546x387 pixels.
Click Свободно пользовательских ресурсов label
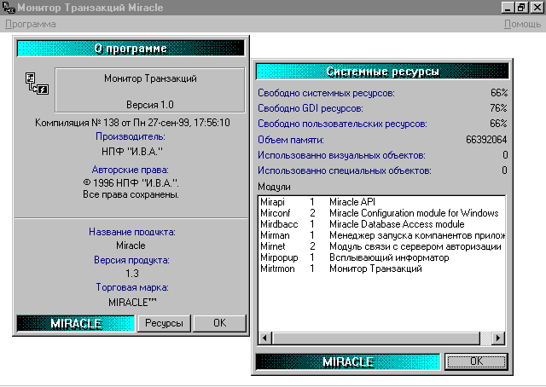(342, 124)
